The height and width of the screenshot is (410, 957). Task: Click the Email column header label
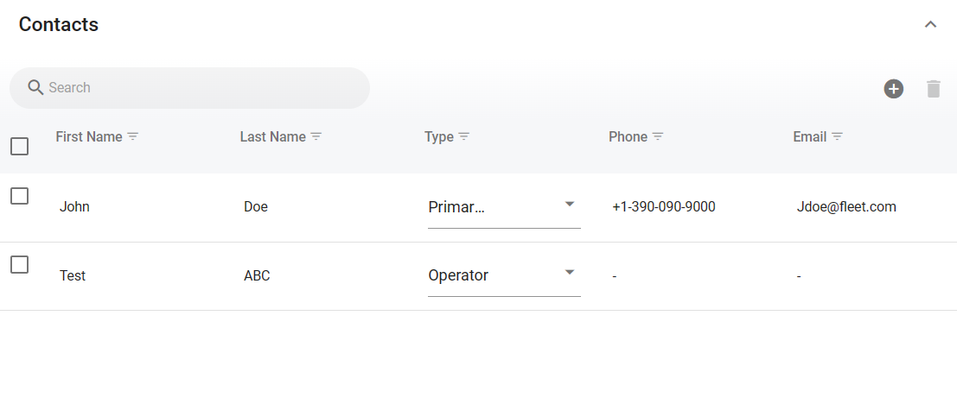809,137
